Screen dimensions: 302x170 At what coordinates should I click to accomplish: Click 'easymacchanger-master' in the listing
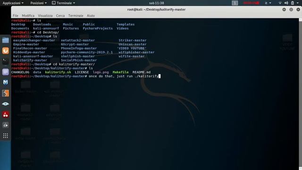click(x=34, y=40)
